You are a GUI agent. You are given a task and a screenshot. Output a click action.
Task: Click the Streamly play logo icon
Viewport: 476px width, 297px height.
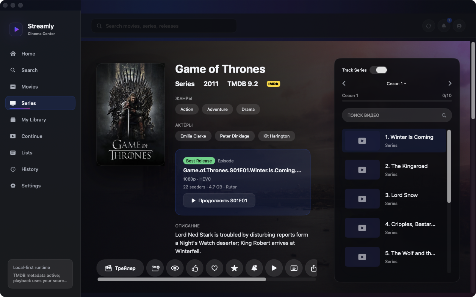[x=16, y=29]
